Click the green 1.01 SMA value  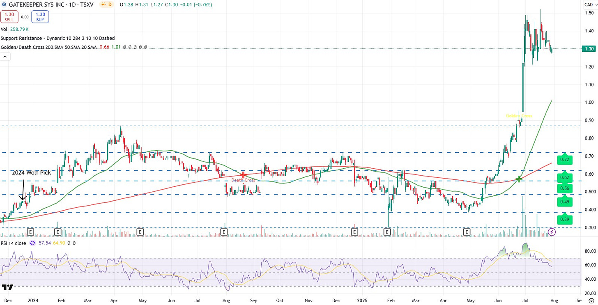[116, 47]
